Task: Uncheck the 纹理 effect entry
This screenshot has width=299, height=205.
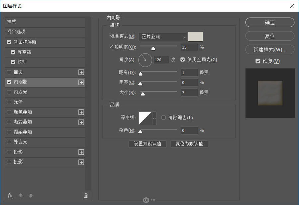Action: click(x=12, y=62)
